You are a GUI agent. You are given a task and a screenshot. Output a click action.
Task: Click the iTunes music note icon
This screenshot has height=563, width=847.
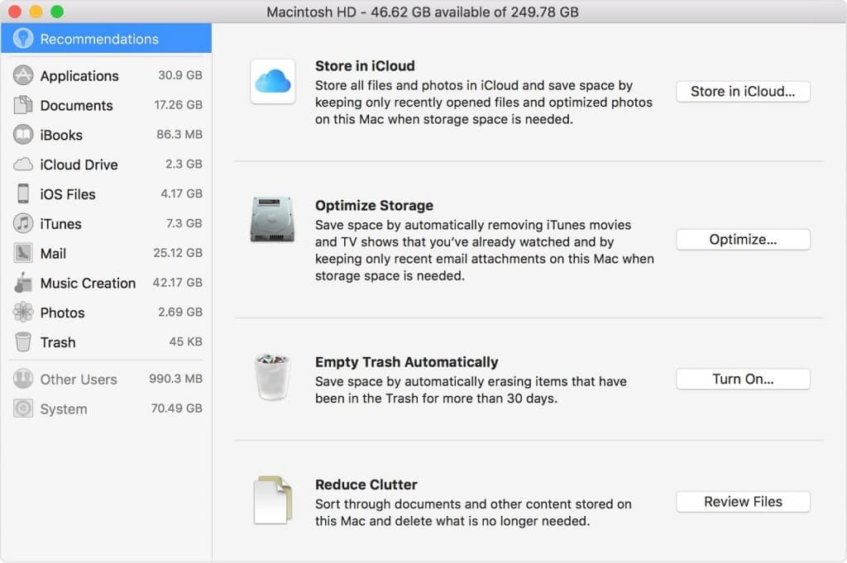23,224
